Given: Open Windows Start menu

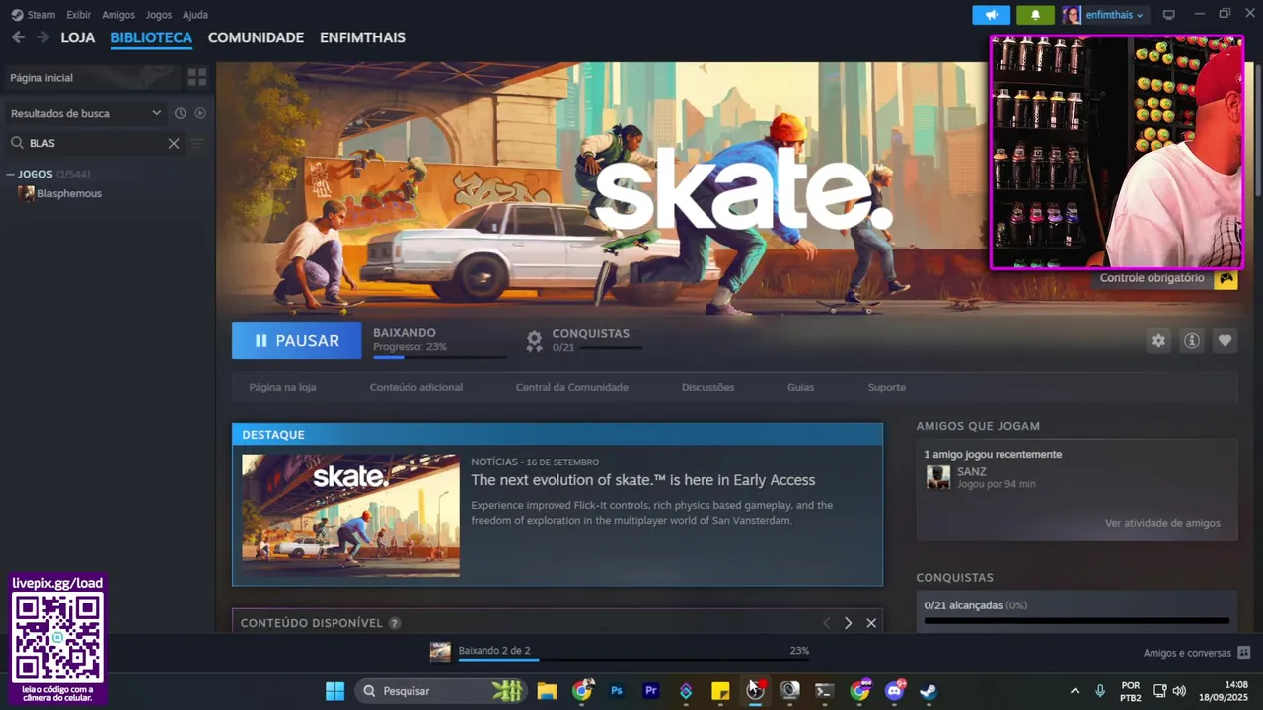Looking at the screenshot, I should (334, 690).
